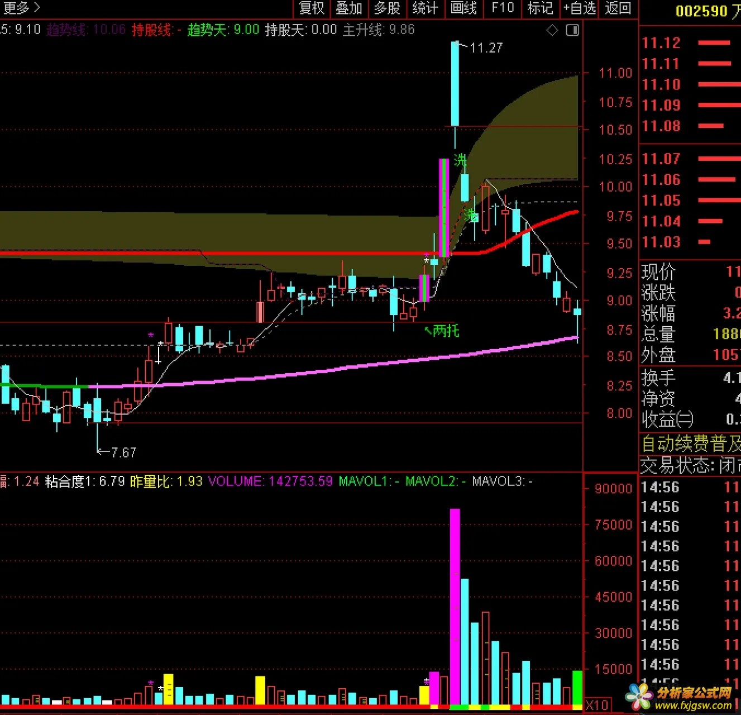Screen dimensions: 741x715
Task: Select bid price 11.03 row
Action: 690,242
